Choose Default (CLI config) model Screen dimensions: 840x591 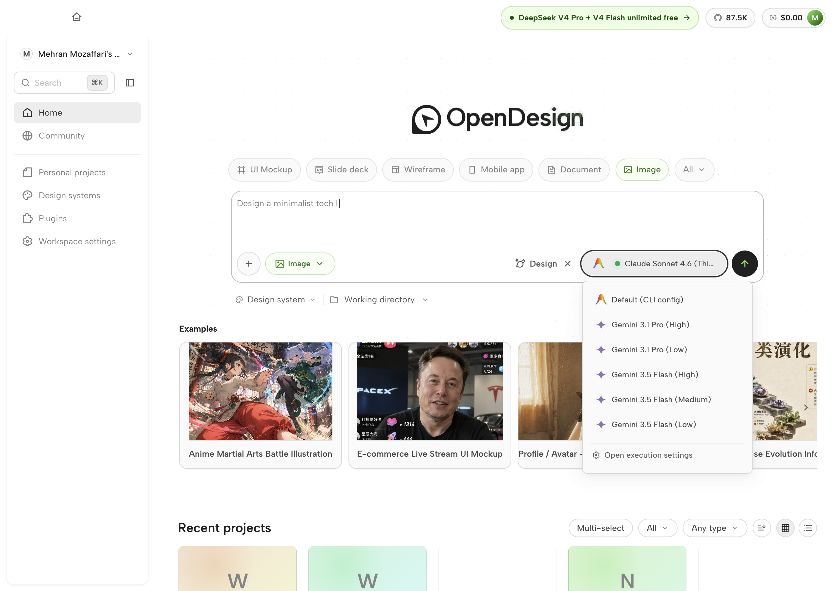(x=667, y=299)
